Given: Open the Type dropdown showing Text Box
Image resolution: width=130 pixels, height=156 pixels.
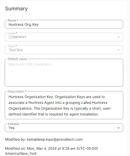Looking at the screenshot, I should [64, 50].
